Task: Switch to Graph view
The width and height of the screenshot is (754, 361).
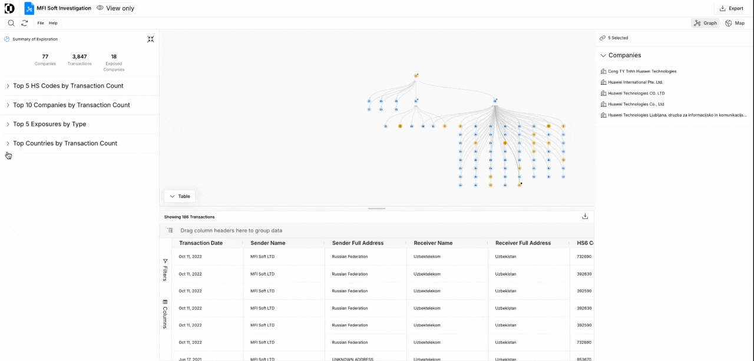Action: point(705,23)
